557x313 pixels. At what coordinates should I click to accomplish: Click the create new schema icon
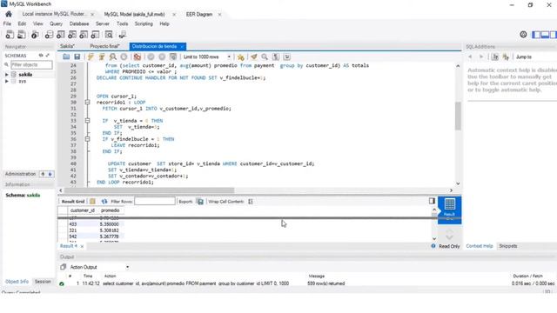(49, 35)
